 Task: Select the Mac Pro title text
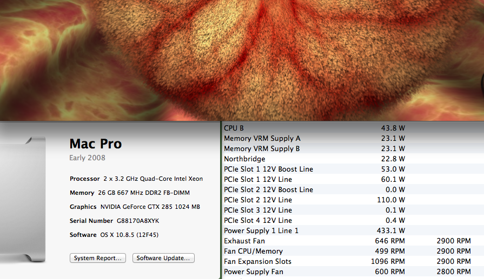96,144
